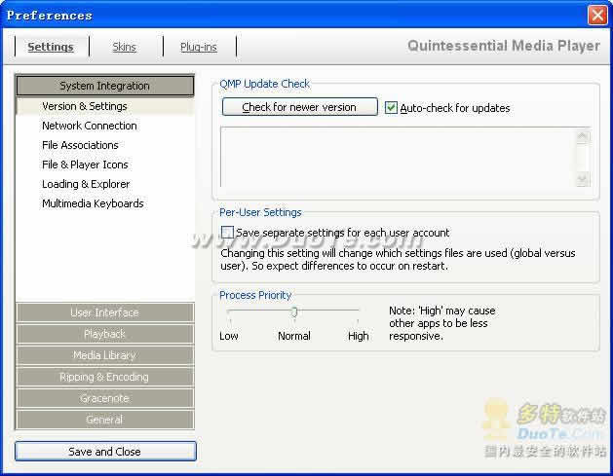Click Check for newer version button
Image resolution: width=613 pixels, height=476 pixels.
[299, 107]
